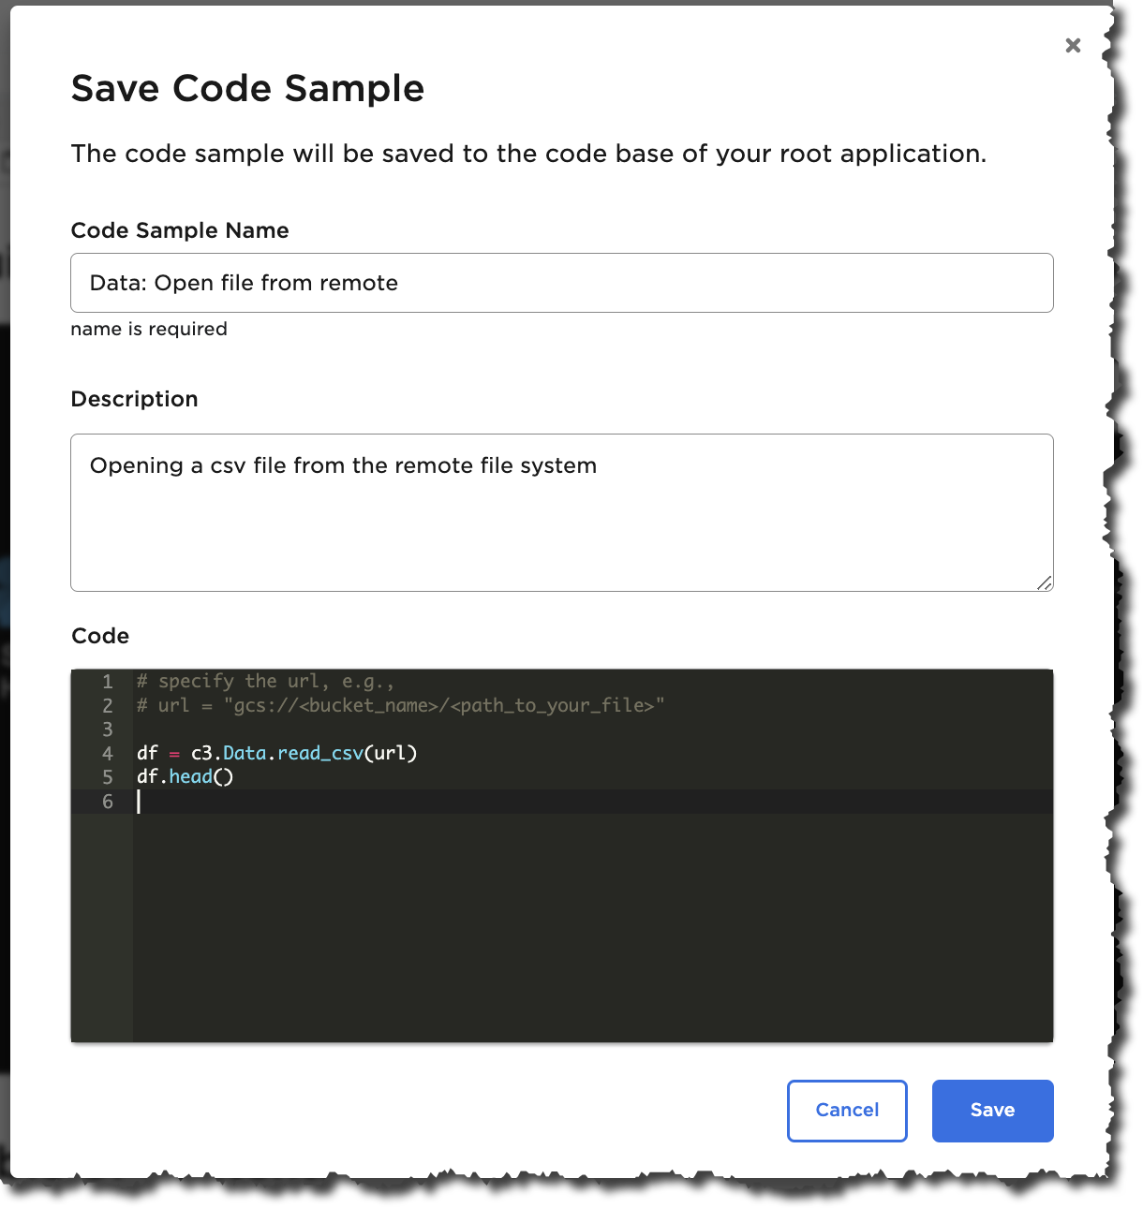Click the 'Code Sample Name' label
Viewport: 1143px width, 1208px height.
click(x=180, y=230)
